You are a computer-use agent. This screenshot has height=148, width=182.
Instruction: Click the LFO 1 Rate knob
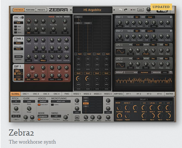coord(138,50)
